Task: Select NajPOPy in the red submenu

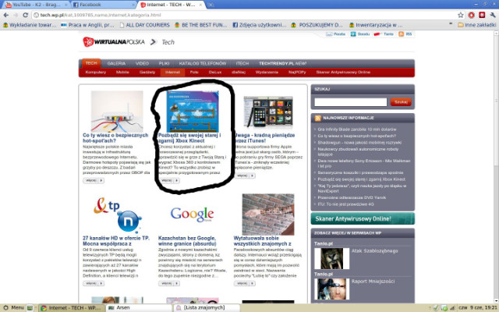Action: pyautogui.click(x=297, y=73)
